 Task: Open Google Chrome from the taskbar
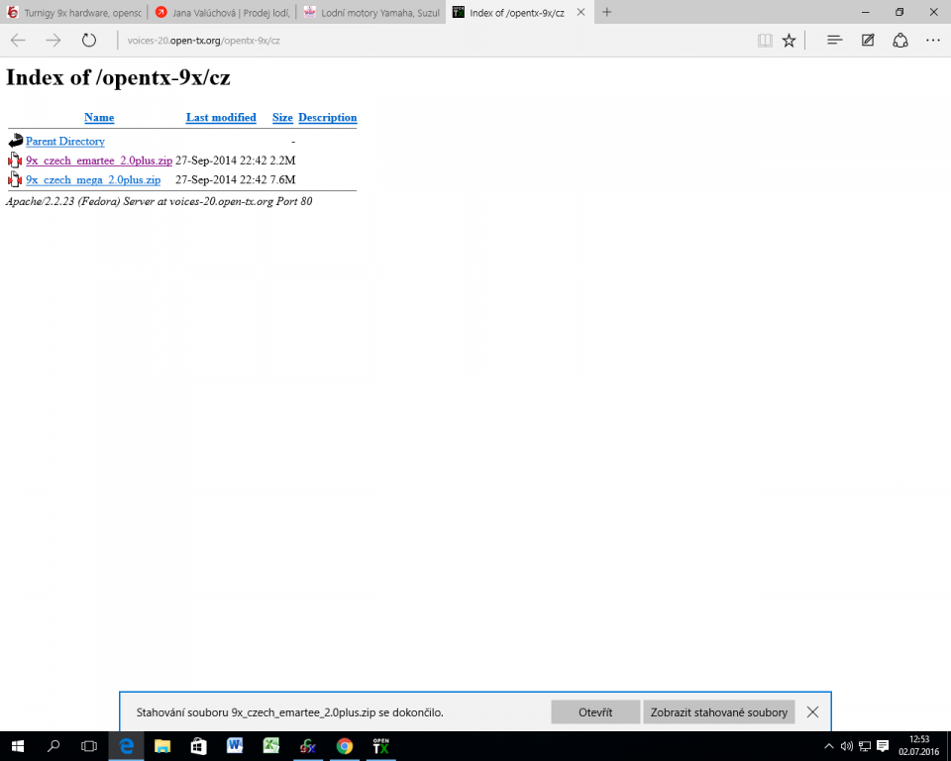point(344,746)
